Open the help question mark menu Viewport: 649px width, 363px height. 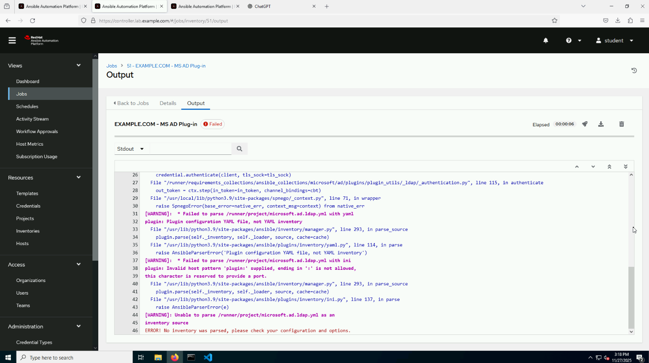coord(573,40)
